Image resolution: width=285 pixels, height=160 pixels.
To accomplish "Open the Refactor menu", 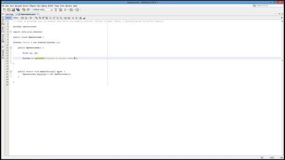I will click(33, 6).
